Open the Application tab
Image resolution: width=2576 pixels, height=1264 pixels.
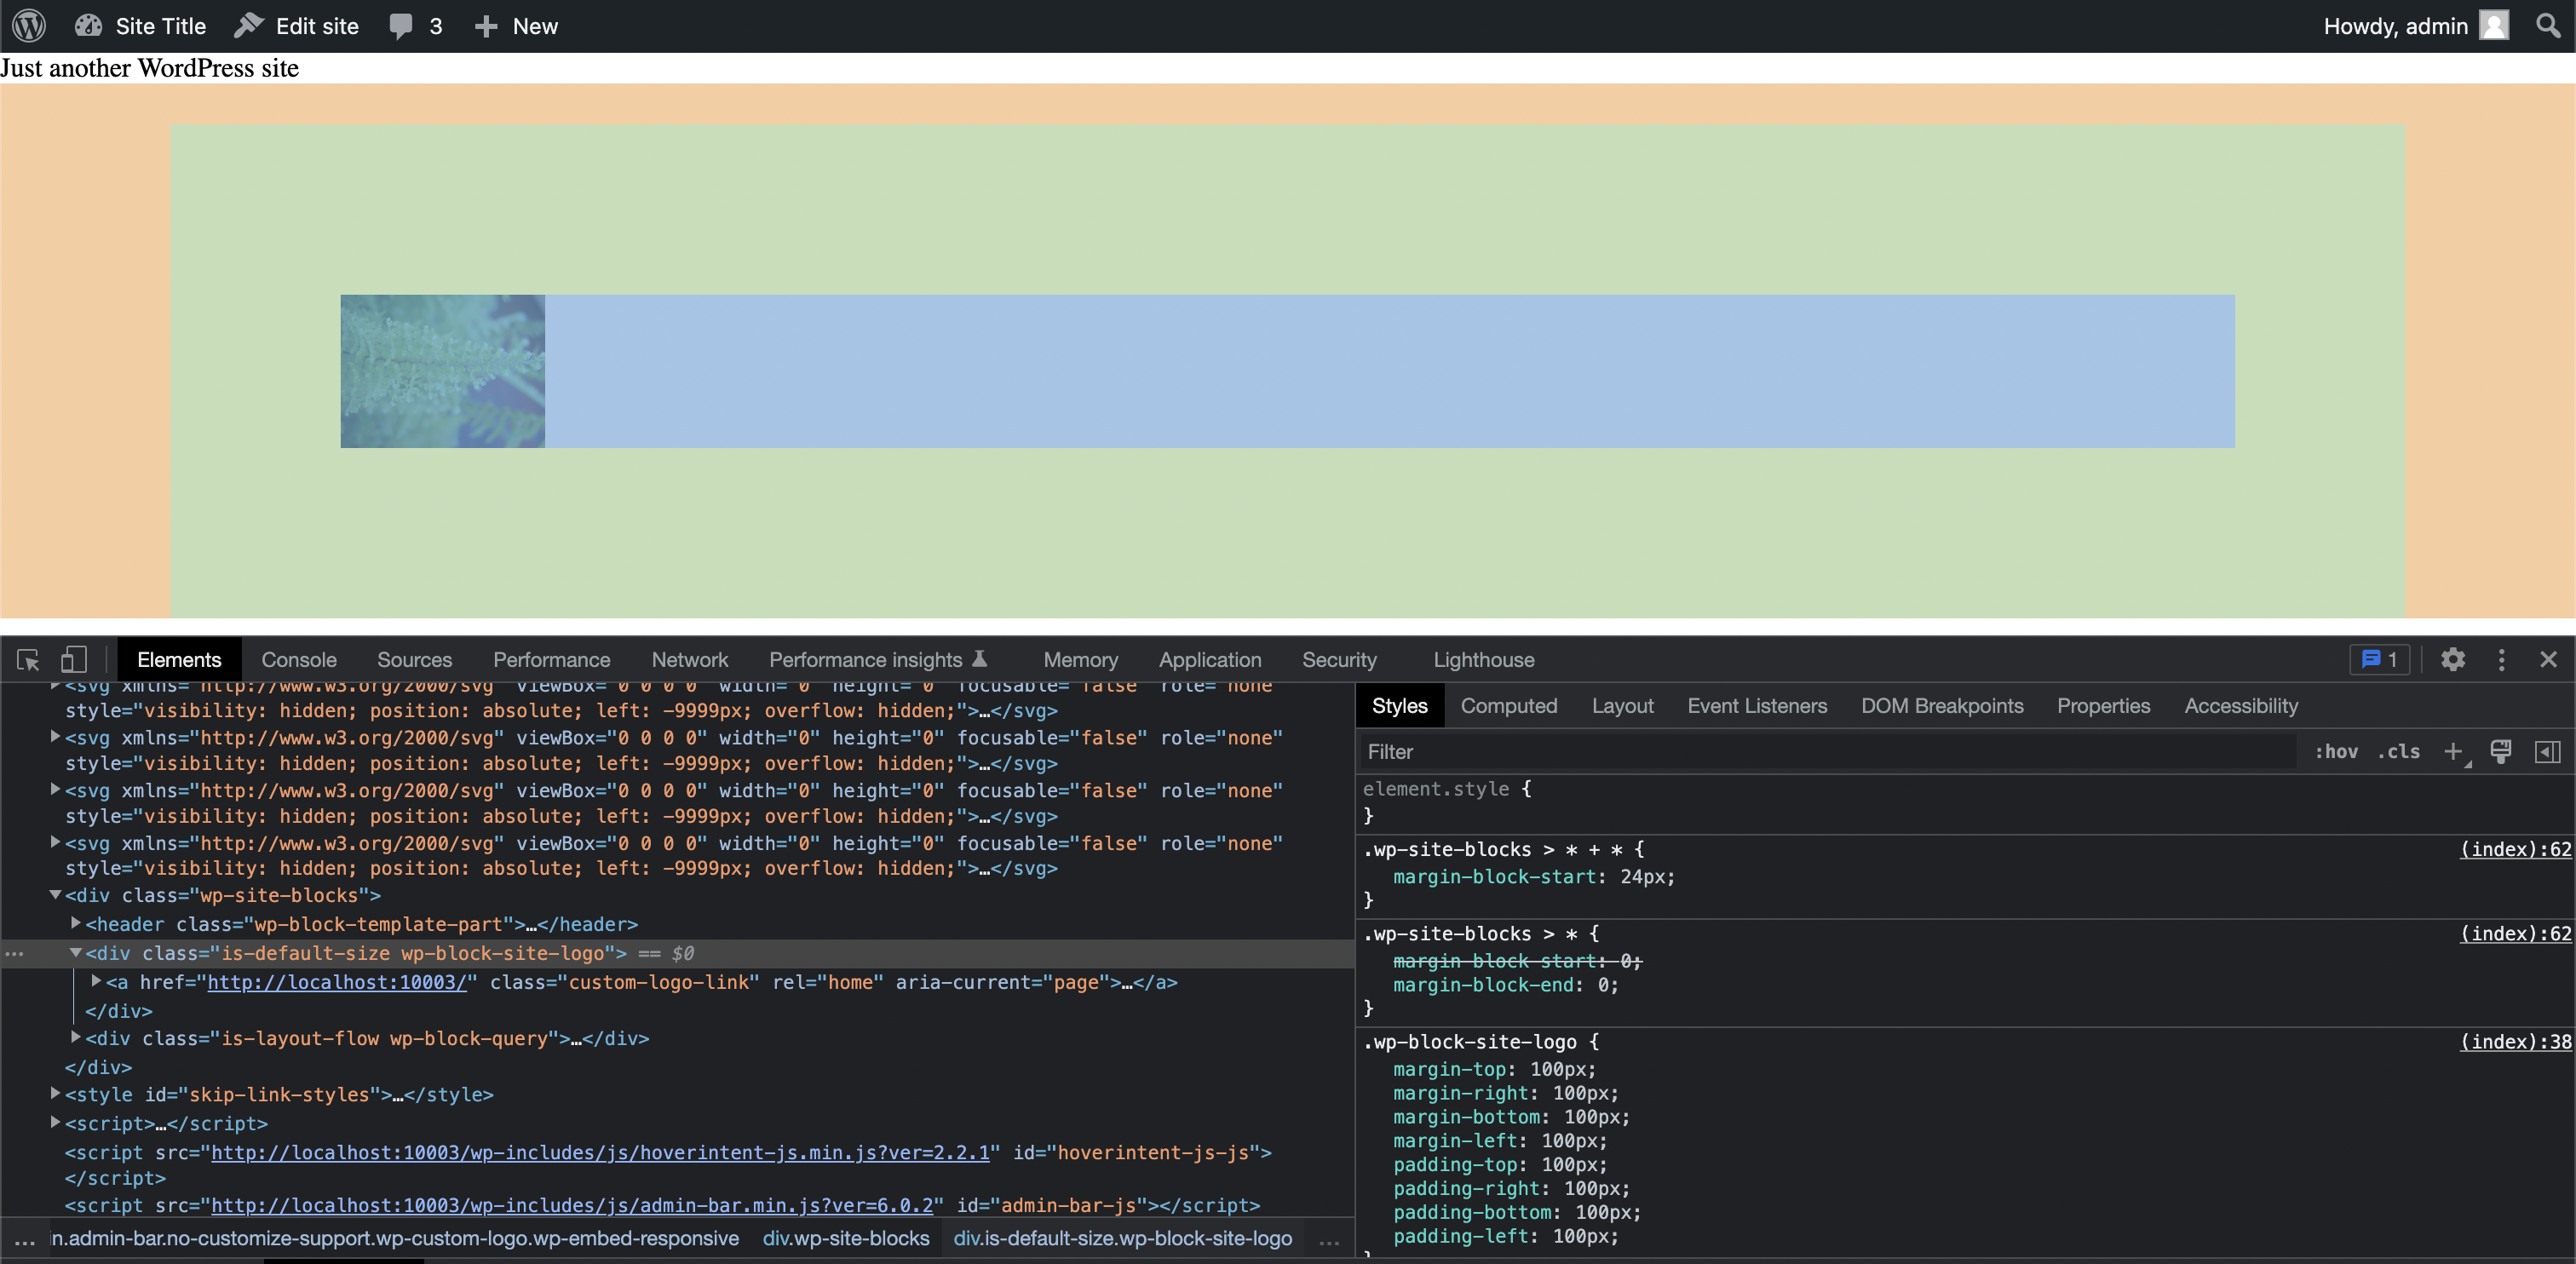[x=1210, y=660]
